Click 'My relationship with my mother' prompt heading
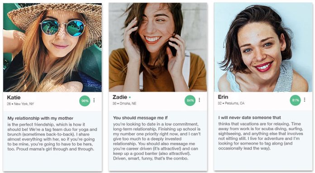315x173 pixels. coord(40,118)
